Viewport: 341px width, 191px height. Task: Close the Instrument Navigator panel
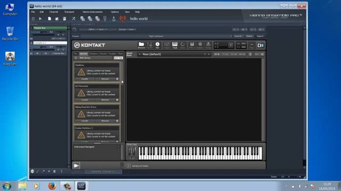click(x=118, y=147)
